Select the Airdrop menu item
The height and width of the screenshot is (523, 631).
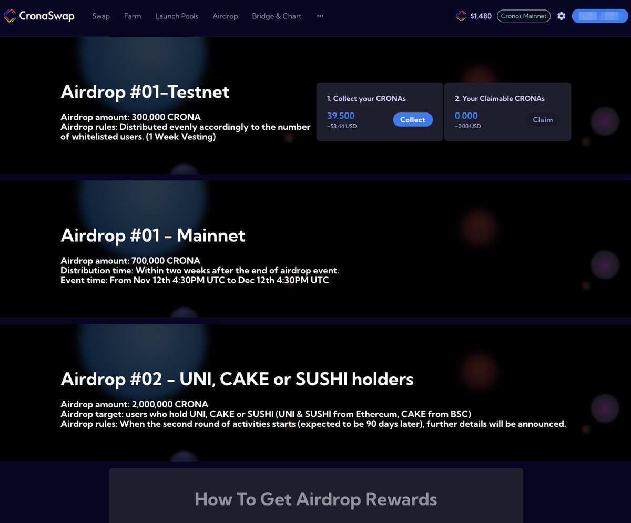pos(225,16)
